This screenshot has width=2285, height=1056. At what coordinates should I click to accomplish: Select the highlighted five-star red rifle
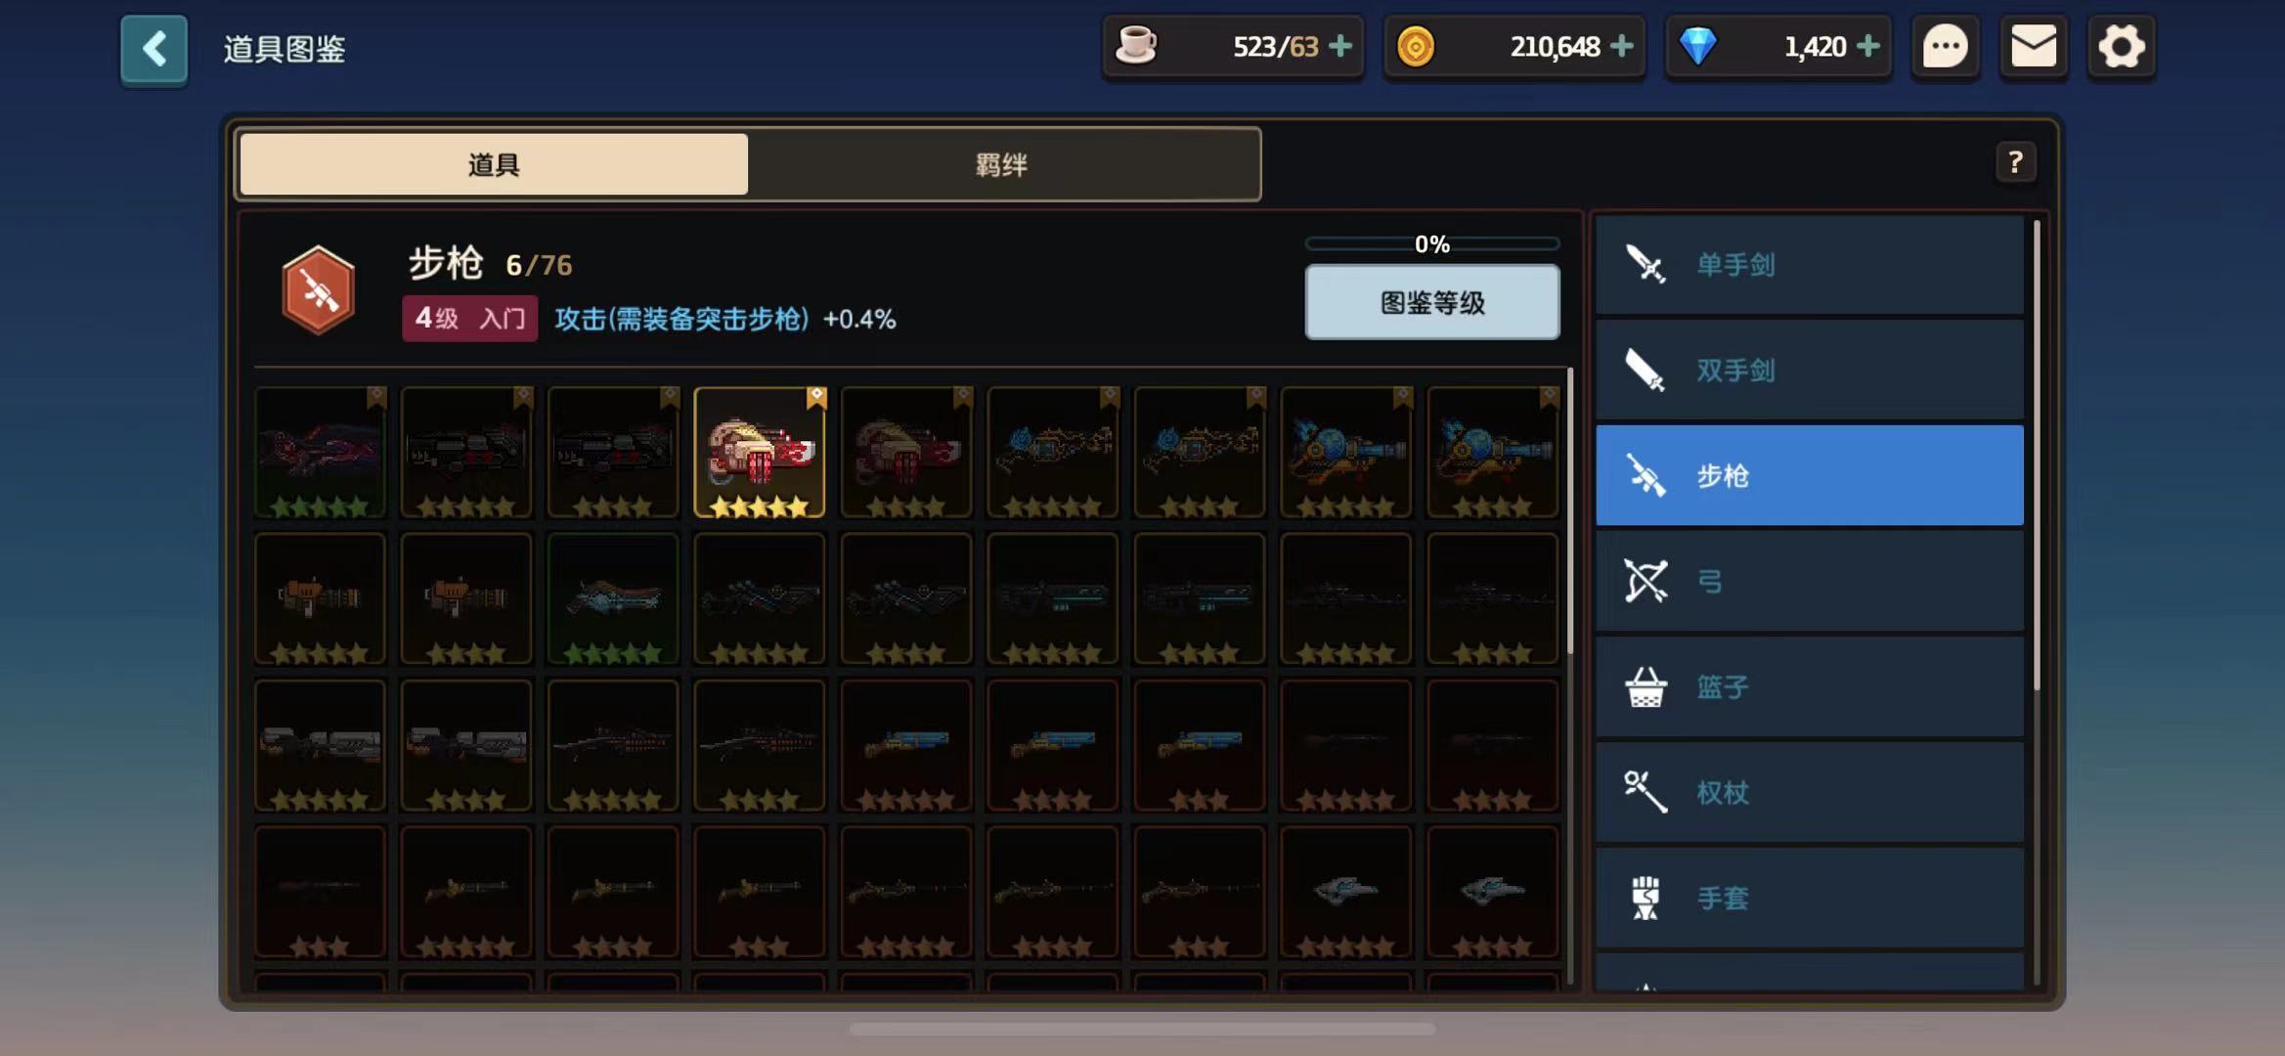tap(760, 453)
